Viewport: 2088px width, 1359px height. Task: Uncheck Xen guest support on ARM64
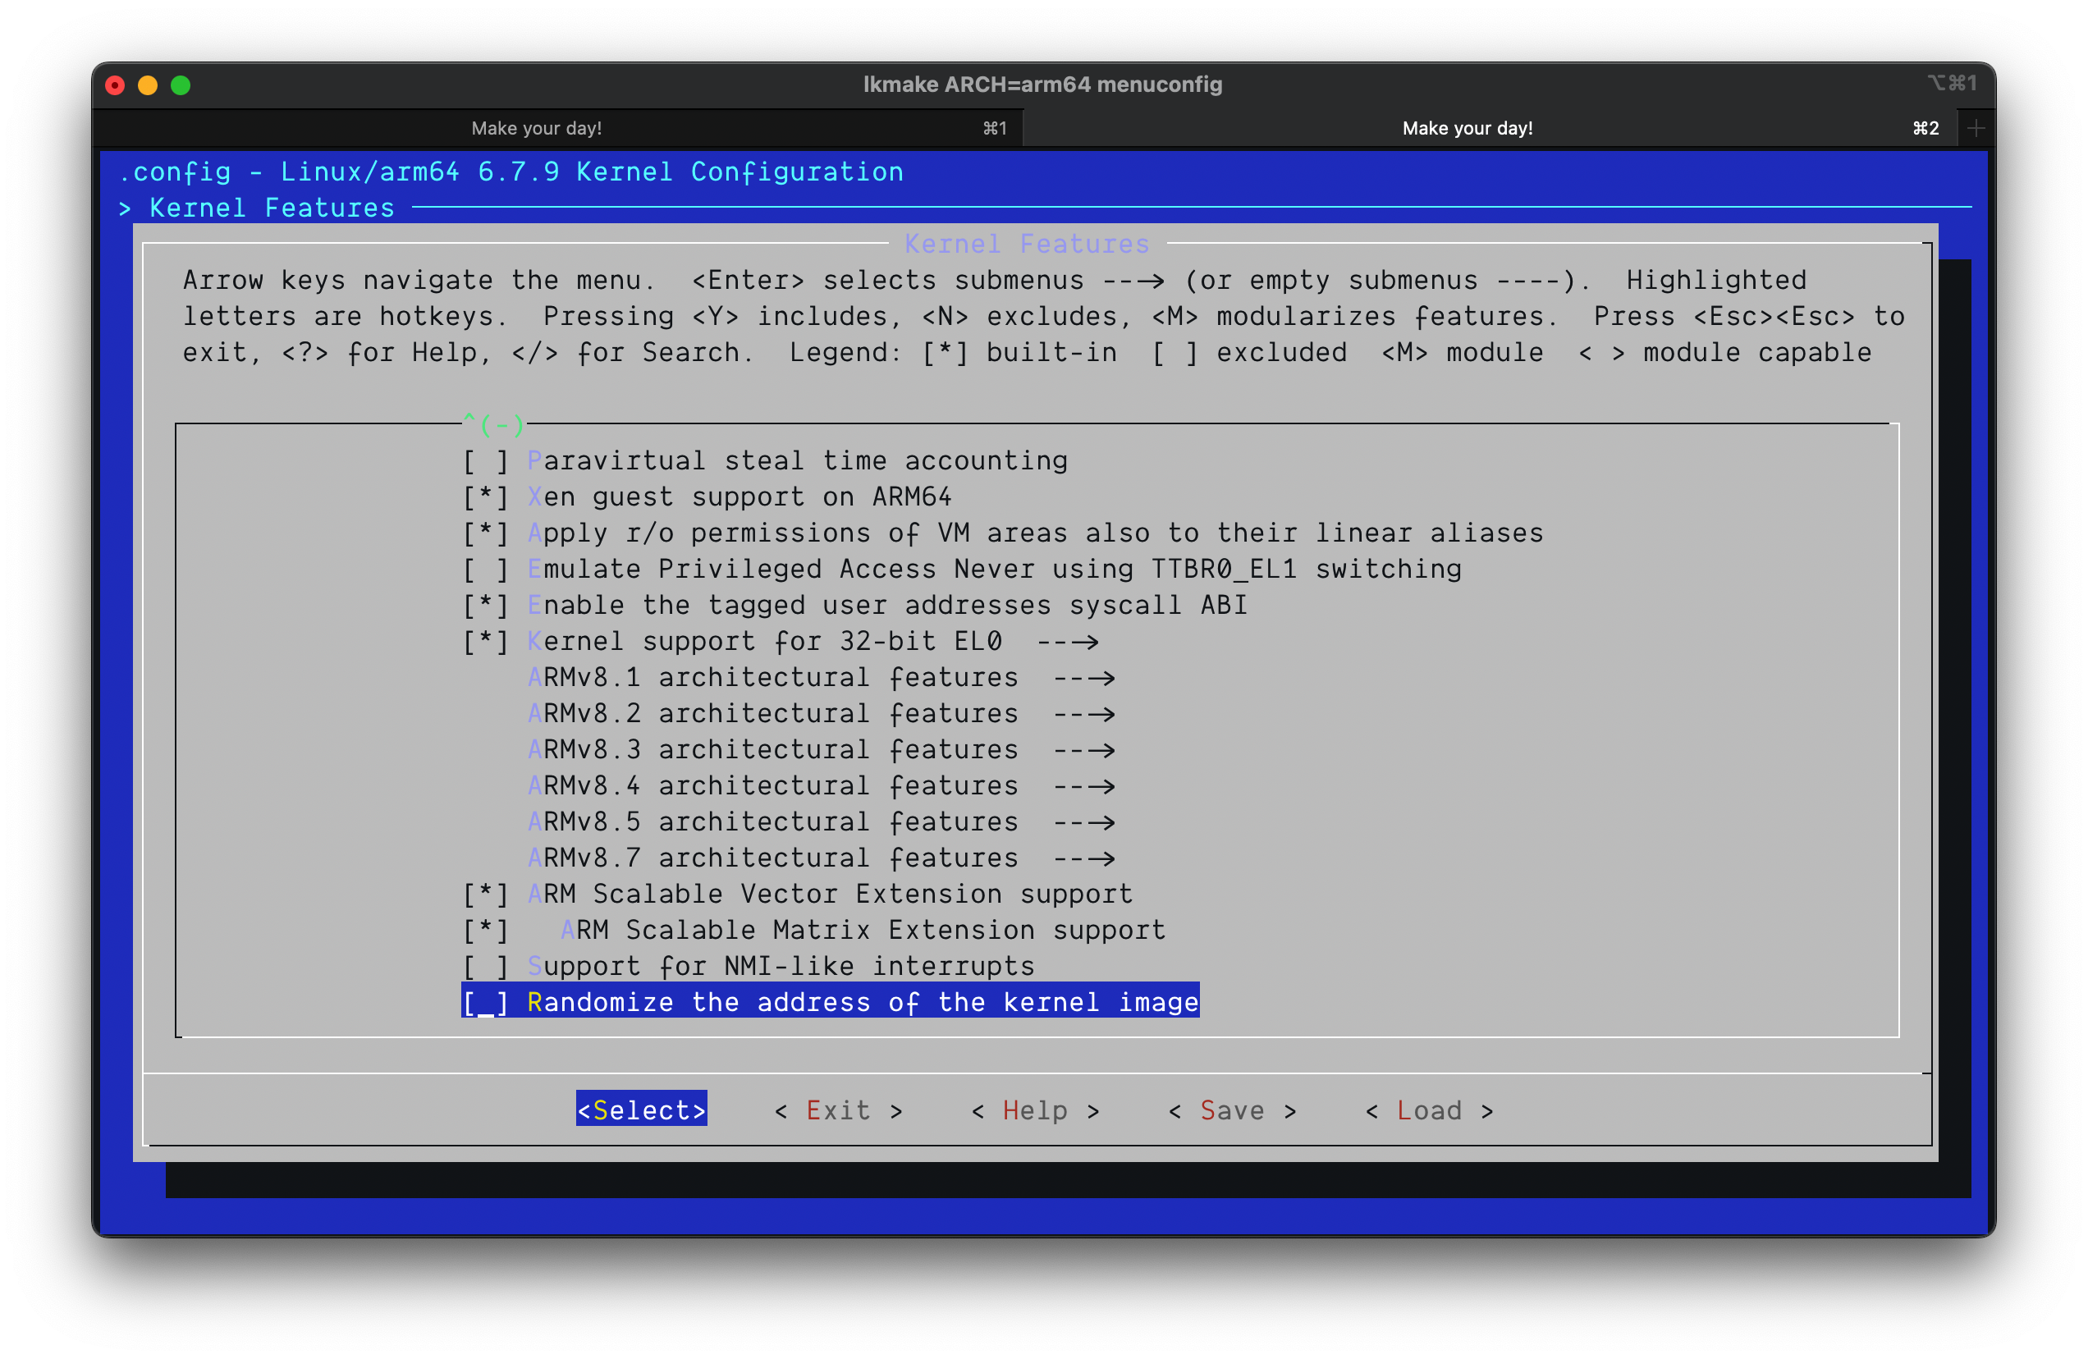(x=485, y=496)
